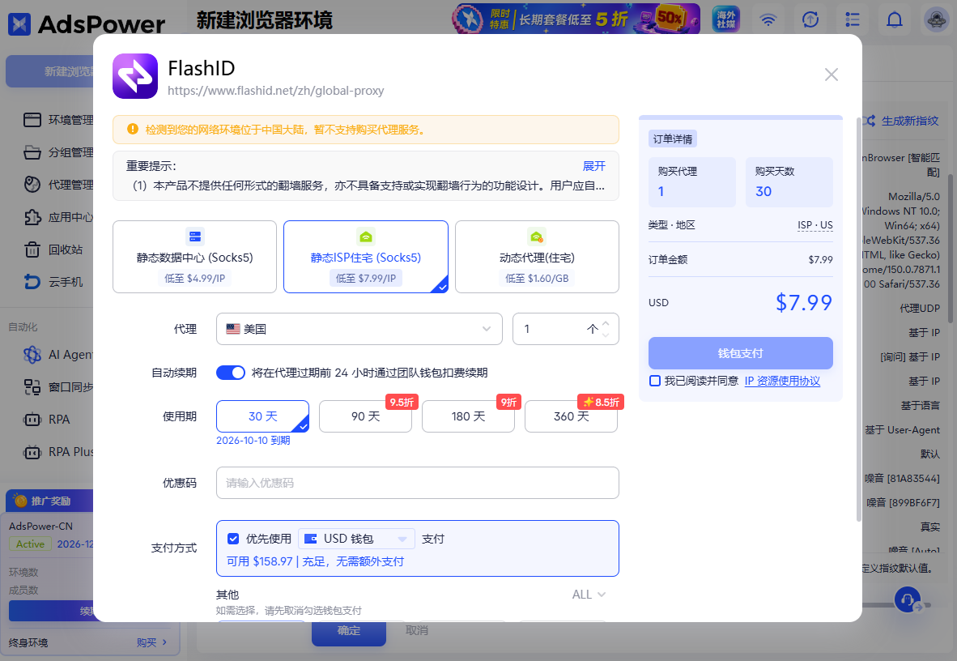This screenshot has height=661, width=957.
Task: Open the notifications bell icon
Action: pyautogui.click(x=894, y=19)
